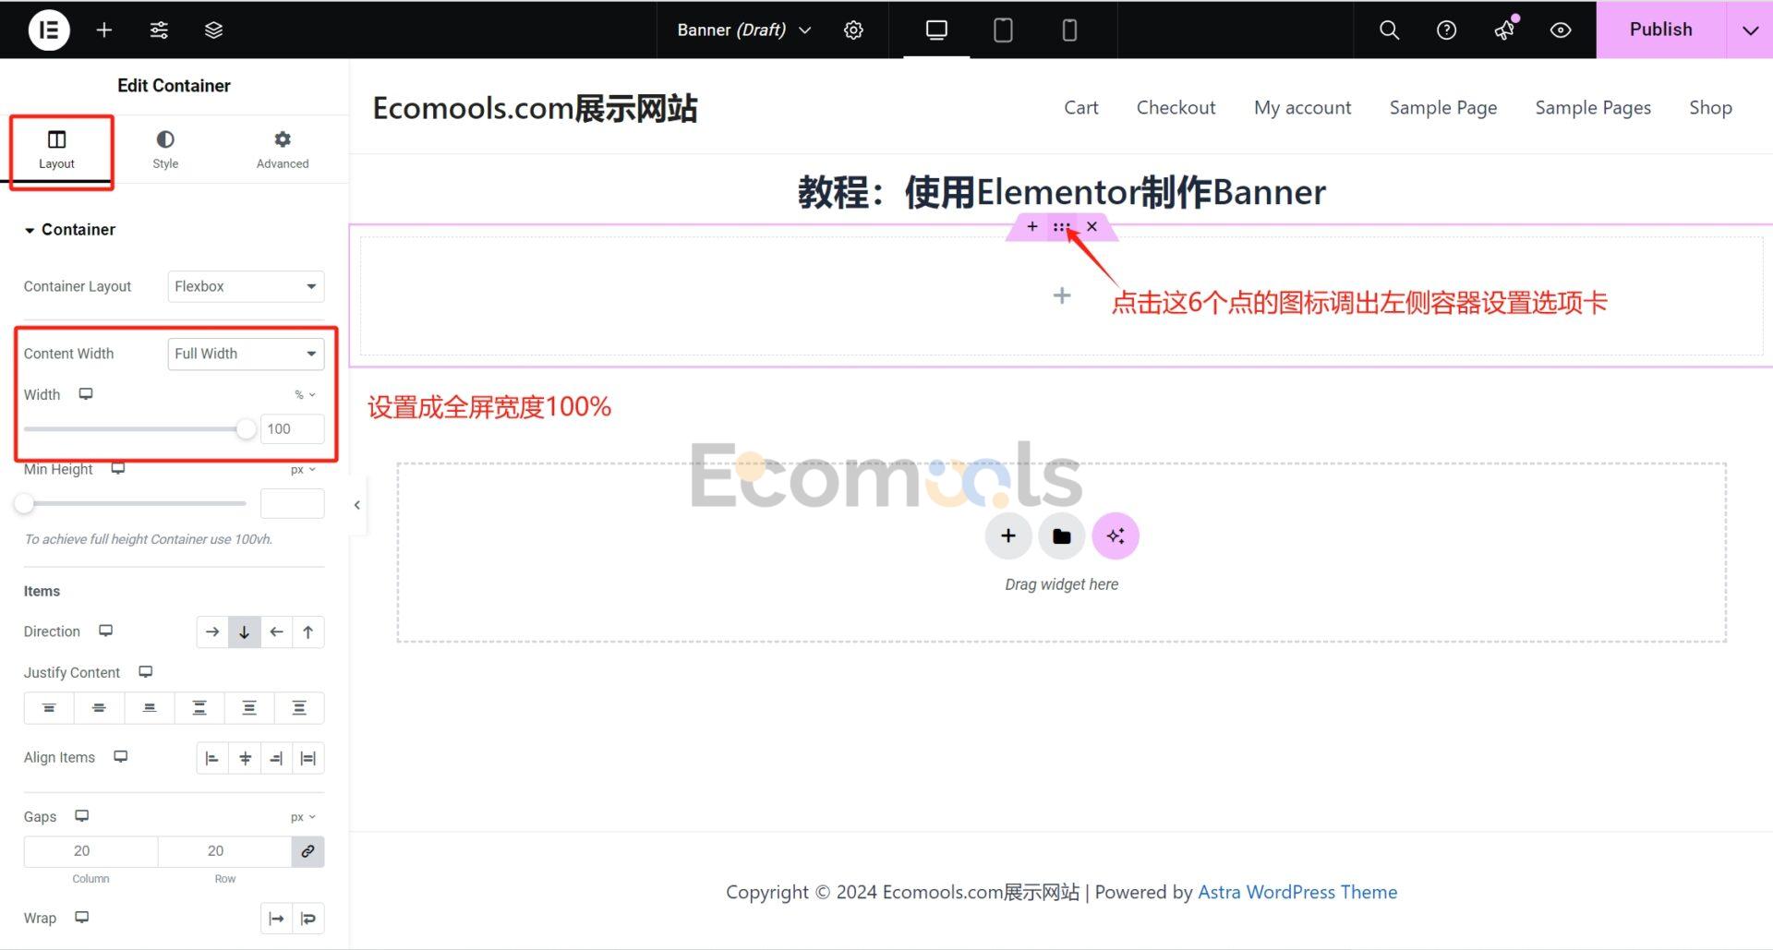Set Justify Content to space around

[249, 708]
